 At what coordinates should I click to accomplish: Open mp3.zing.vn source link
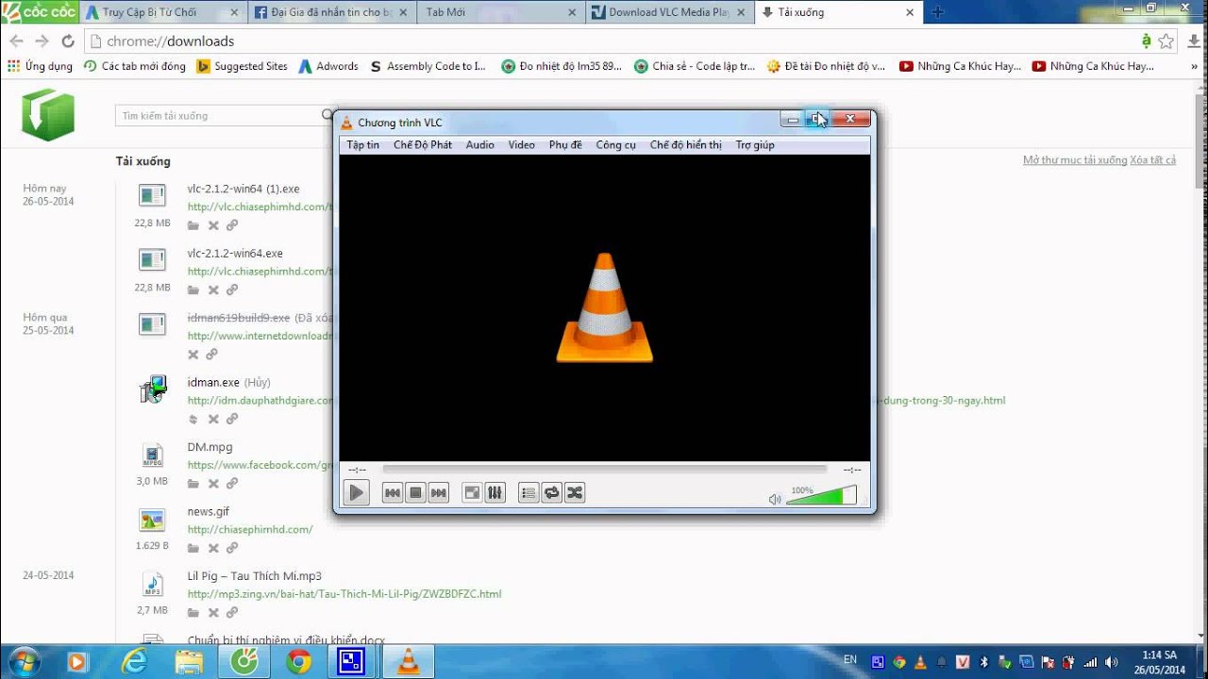coord(344,594)
